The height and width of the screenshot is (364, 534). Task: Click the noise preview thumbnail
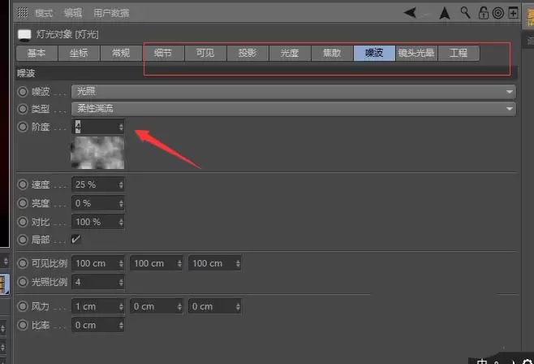point(97,153)
